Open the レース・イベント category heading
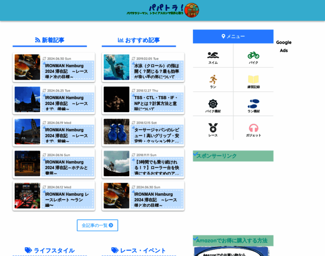 (139, 250)
